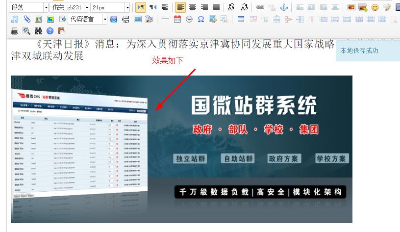Image resolution: width=400 pixels, height=232 pixels.
Task: Click the attachment paperclip icon
Action: (27, 20)
